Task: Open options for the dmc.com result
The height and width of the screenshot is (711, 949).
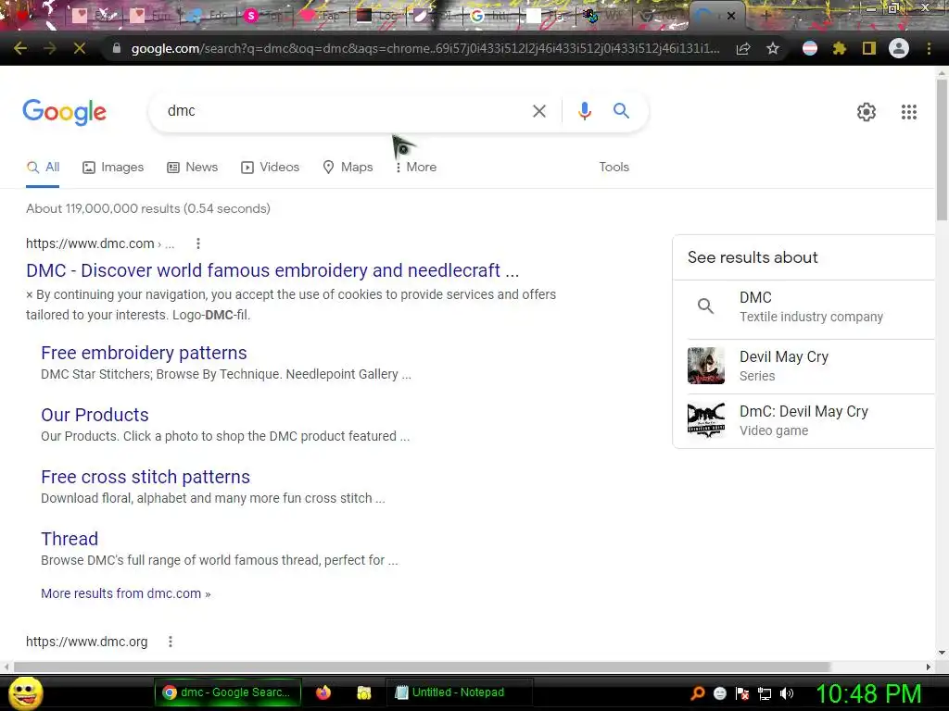Action: tap(198, 243)
